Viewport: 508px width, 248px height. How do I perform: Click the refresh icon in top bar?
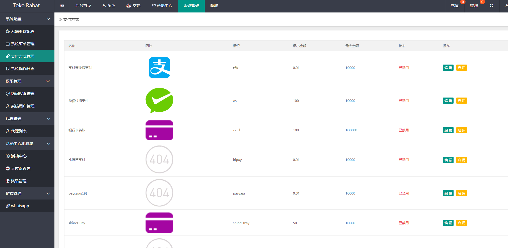(x=491, y=6)
